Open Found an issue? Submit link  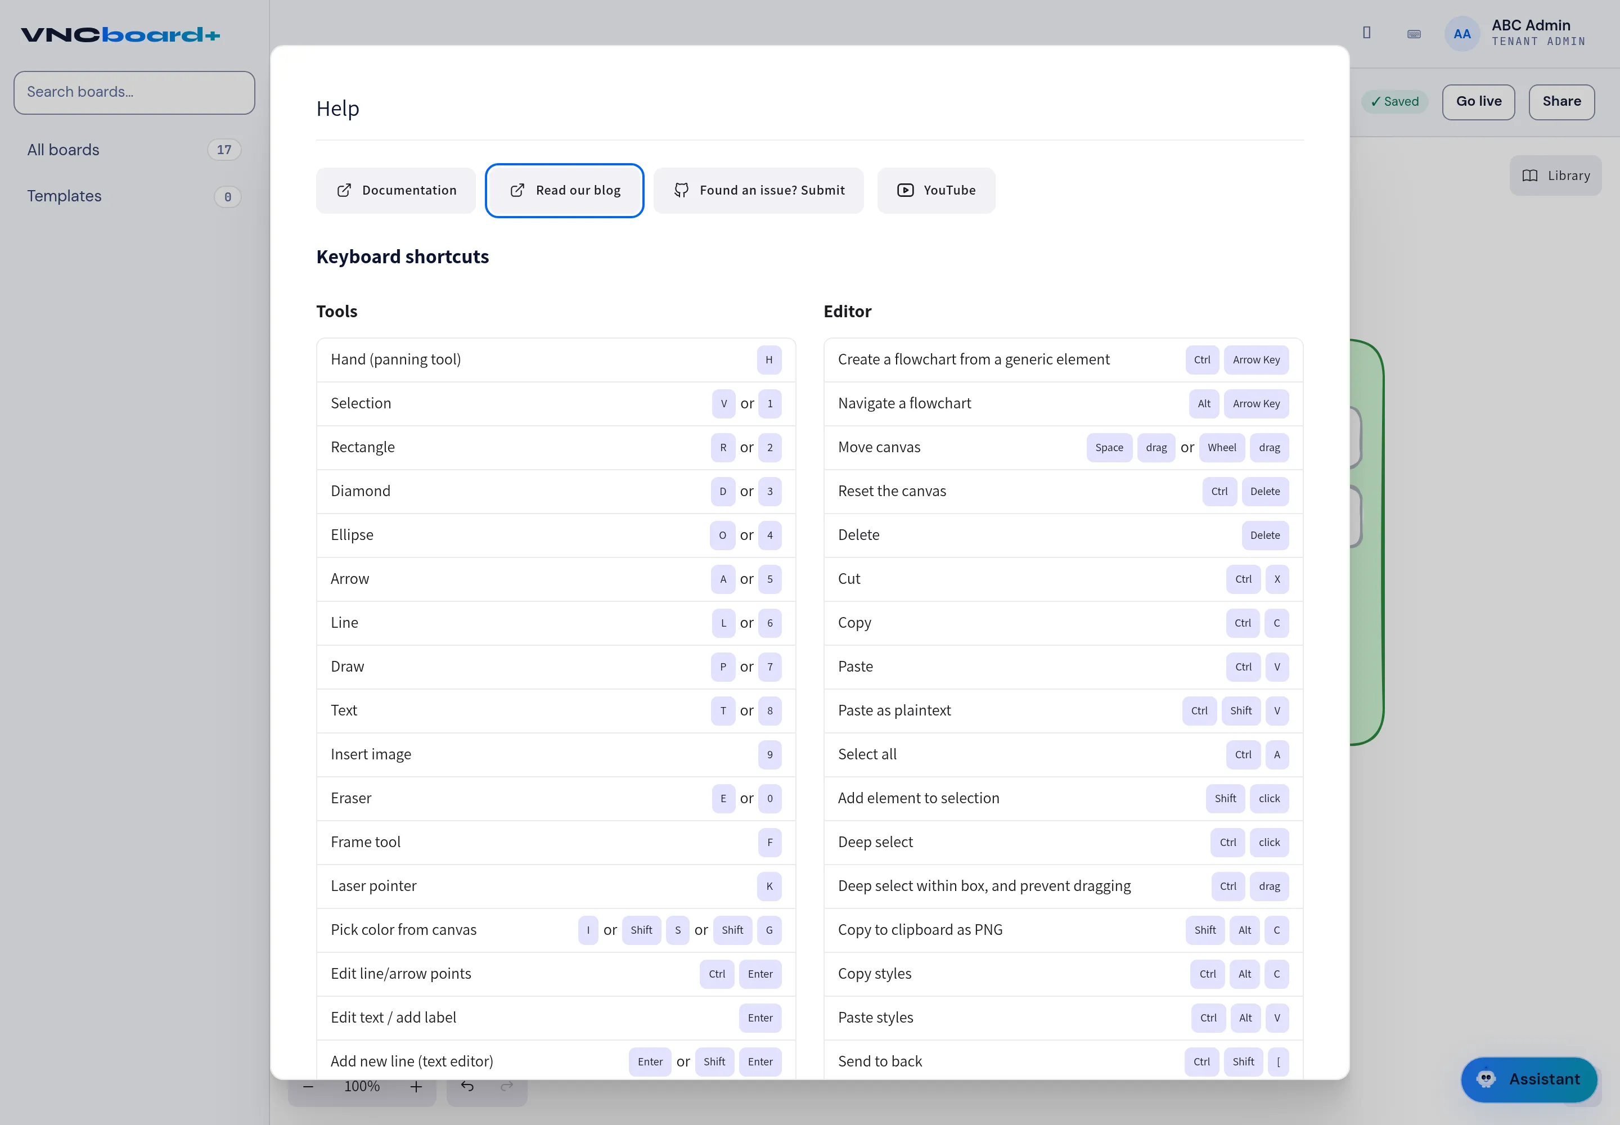(759, 190)
